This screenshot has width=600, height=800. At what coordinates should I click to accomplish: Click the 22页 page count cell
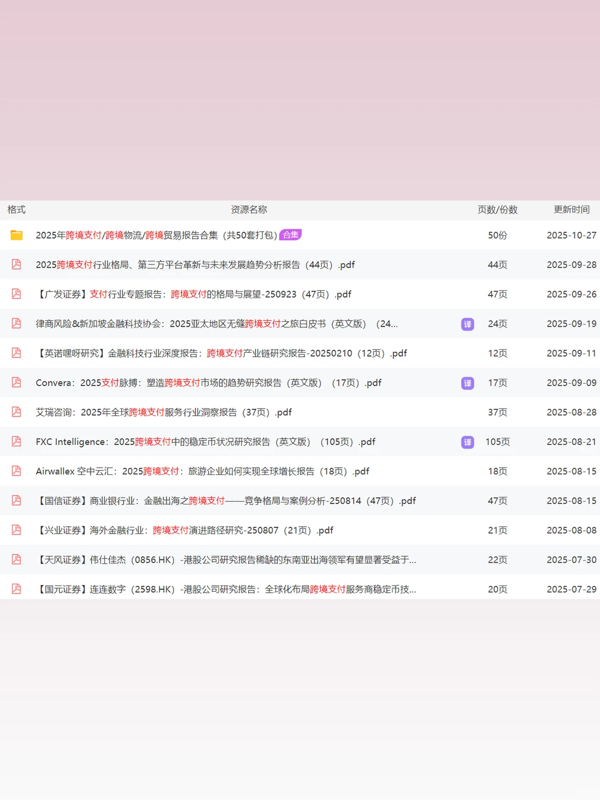(497, 559)
